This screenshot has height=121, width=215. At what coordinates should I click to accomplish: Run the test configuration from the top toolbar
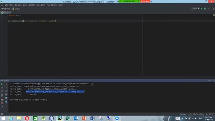[202, 9]
